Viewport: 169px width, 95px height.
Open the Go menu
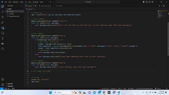click(26, 2)
